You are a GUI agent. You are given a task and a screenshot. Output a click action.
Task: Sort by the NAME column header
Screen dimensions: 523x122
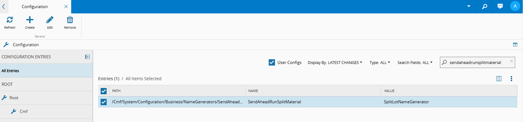point(313,91)
